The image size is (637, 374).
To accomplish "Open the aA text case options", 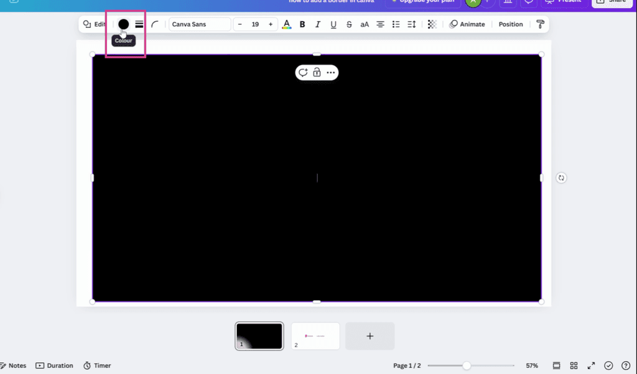I will (x=365, y=24).
